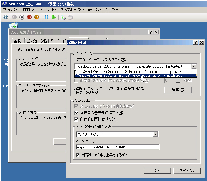Switch to the 全般 tab

click(x=18, y=41)
